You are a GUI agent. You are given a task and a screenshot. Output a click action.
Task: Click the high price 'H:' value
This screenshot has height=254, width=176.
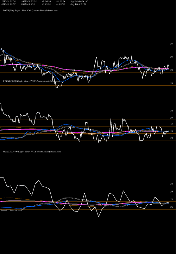click(x=61, y=1)
